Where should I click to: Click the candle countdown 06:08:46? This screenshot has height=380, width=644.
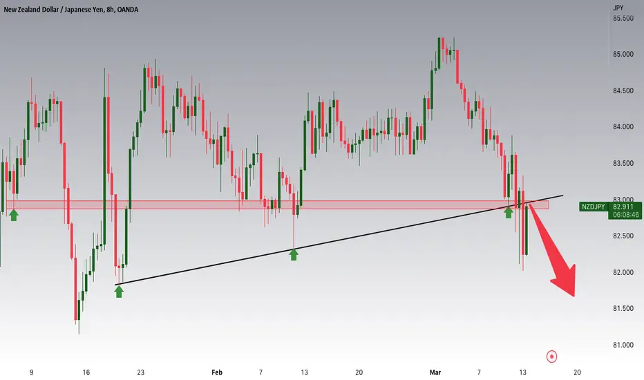[625, 215]
